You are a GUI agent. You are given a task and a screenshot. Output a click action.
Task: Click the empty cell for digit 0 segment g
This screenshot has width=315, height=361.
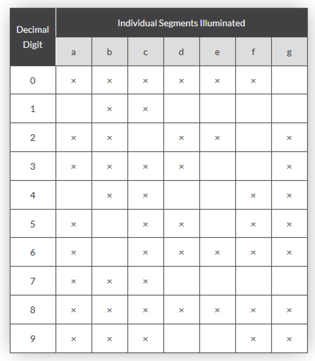[290, 80]
